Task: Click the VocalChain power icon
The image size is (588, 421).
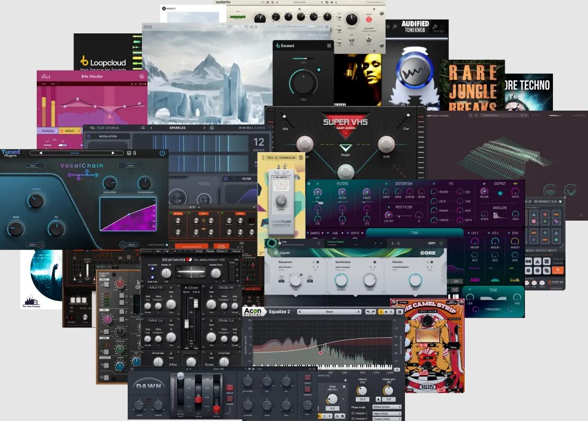Action: 162,153
